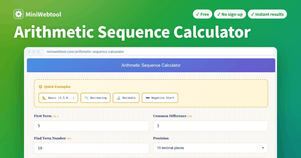This screenshot has width=301, height=158.
Task: Click the chart icon on Decreasing button
Action: pos(87,98)
